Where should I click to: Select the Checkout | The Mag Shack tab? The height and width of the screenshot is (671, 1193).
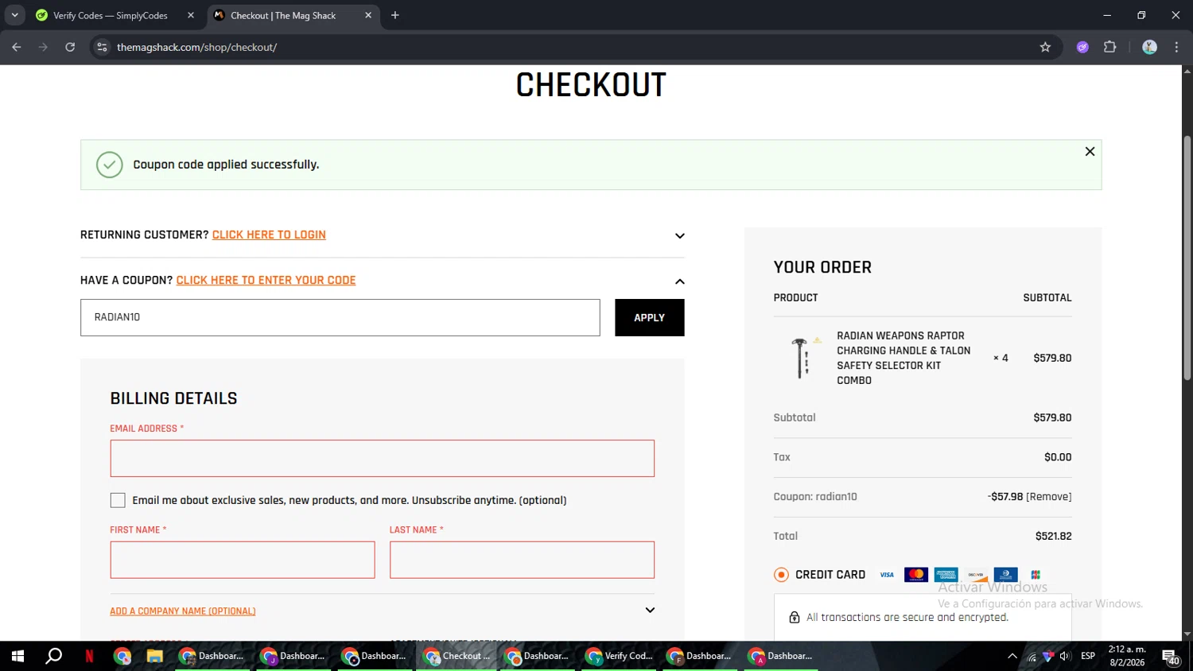(283, 15)
